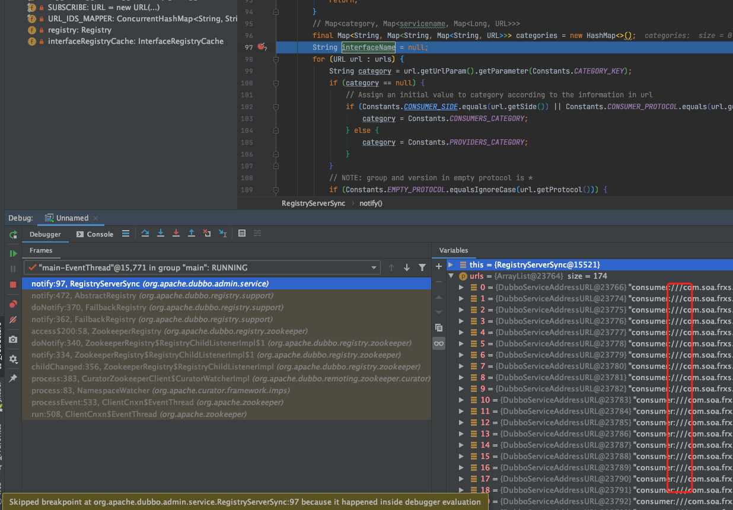The image size is (733, 510).
Task: Step into the current method
Action: coord(161,233)
